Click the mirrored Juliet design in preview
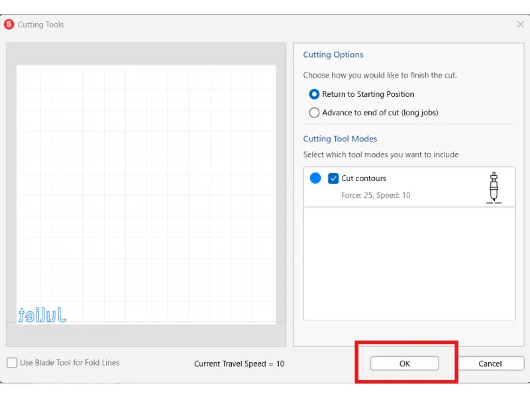Viewport: 530px width, 398px height. [42, 314]
